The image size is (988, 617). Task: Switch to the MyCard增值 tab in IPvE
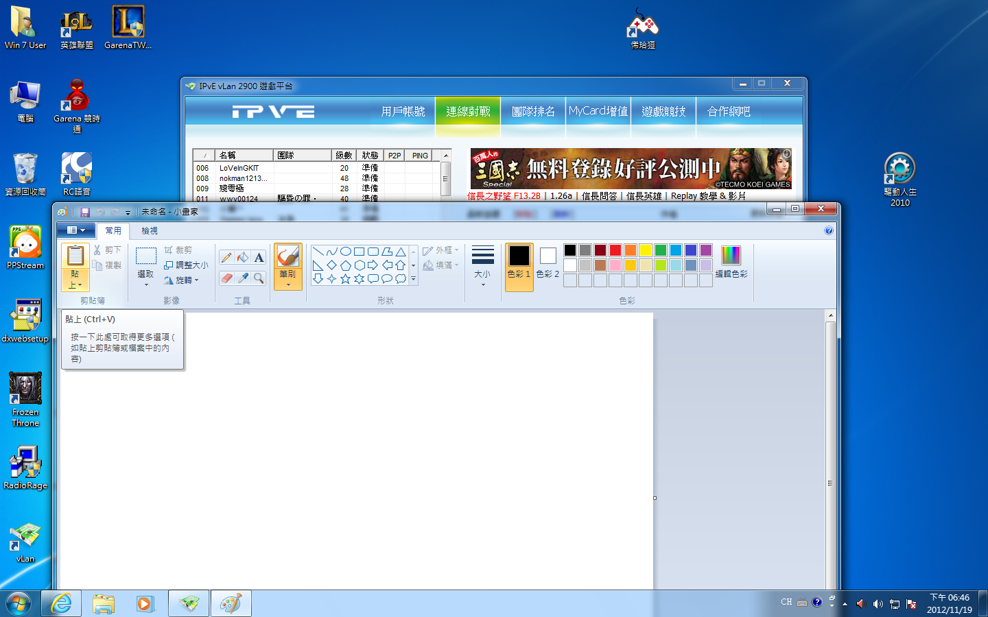pos(598,111)
